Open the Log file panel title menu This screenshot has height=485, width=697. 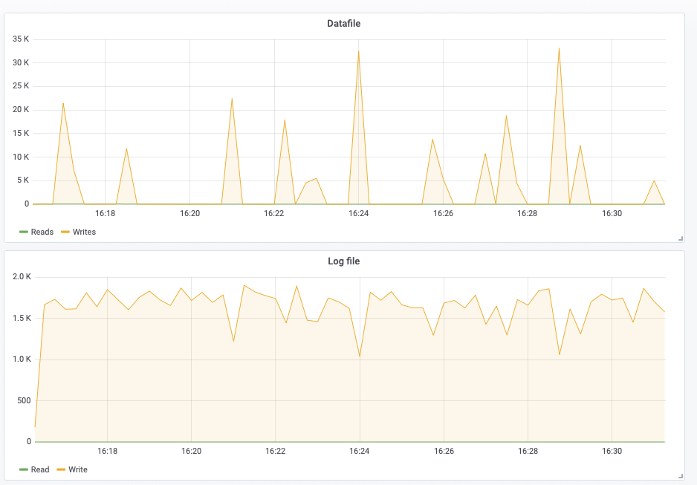coord(343,261)
